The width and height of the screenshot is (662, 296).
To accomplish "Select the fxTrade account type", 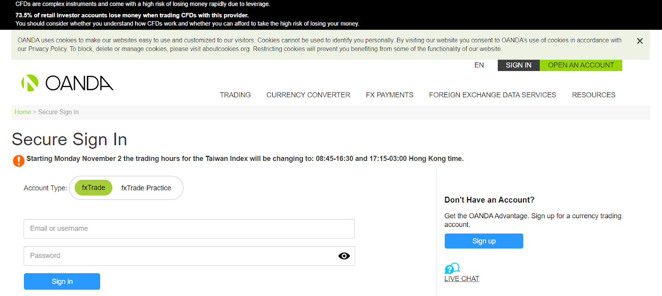I will (x=94, y=188).
